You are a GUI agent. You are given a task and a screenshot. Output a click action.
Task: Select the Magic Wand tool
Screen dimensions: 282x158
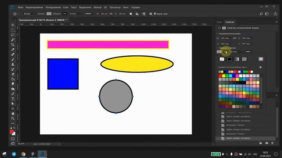tap(13, 39)
